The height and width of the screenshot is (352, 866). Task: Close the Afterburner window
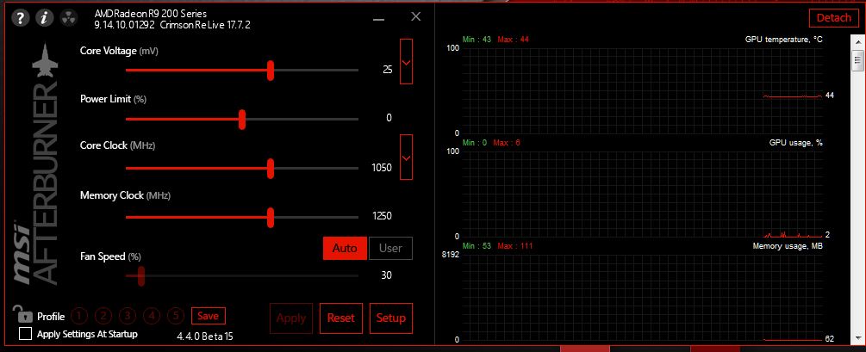click(x=416, y=16)
